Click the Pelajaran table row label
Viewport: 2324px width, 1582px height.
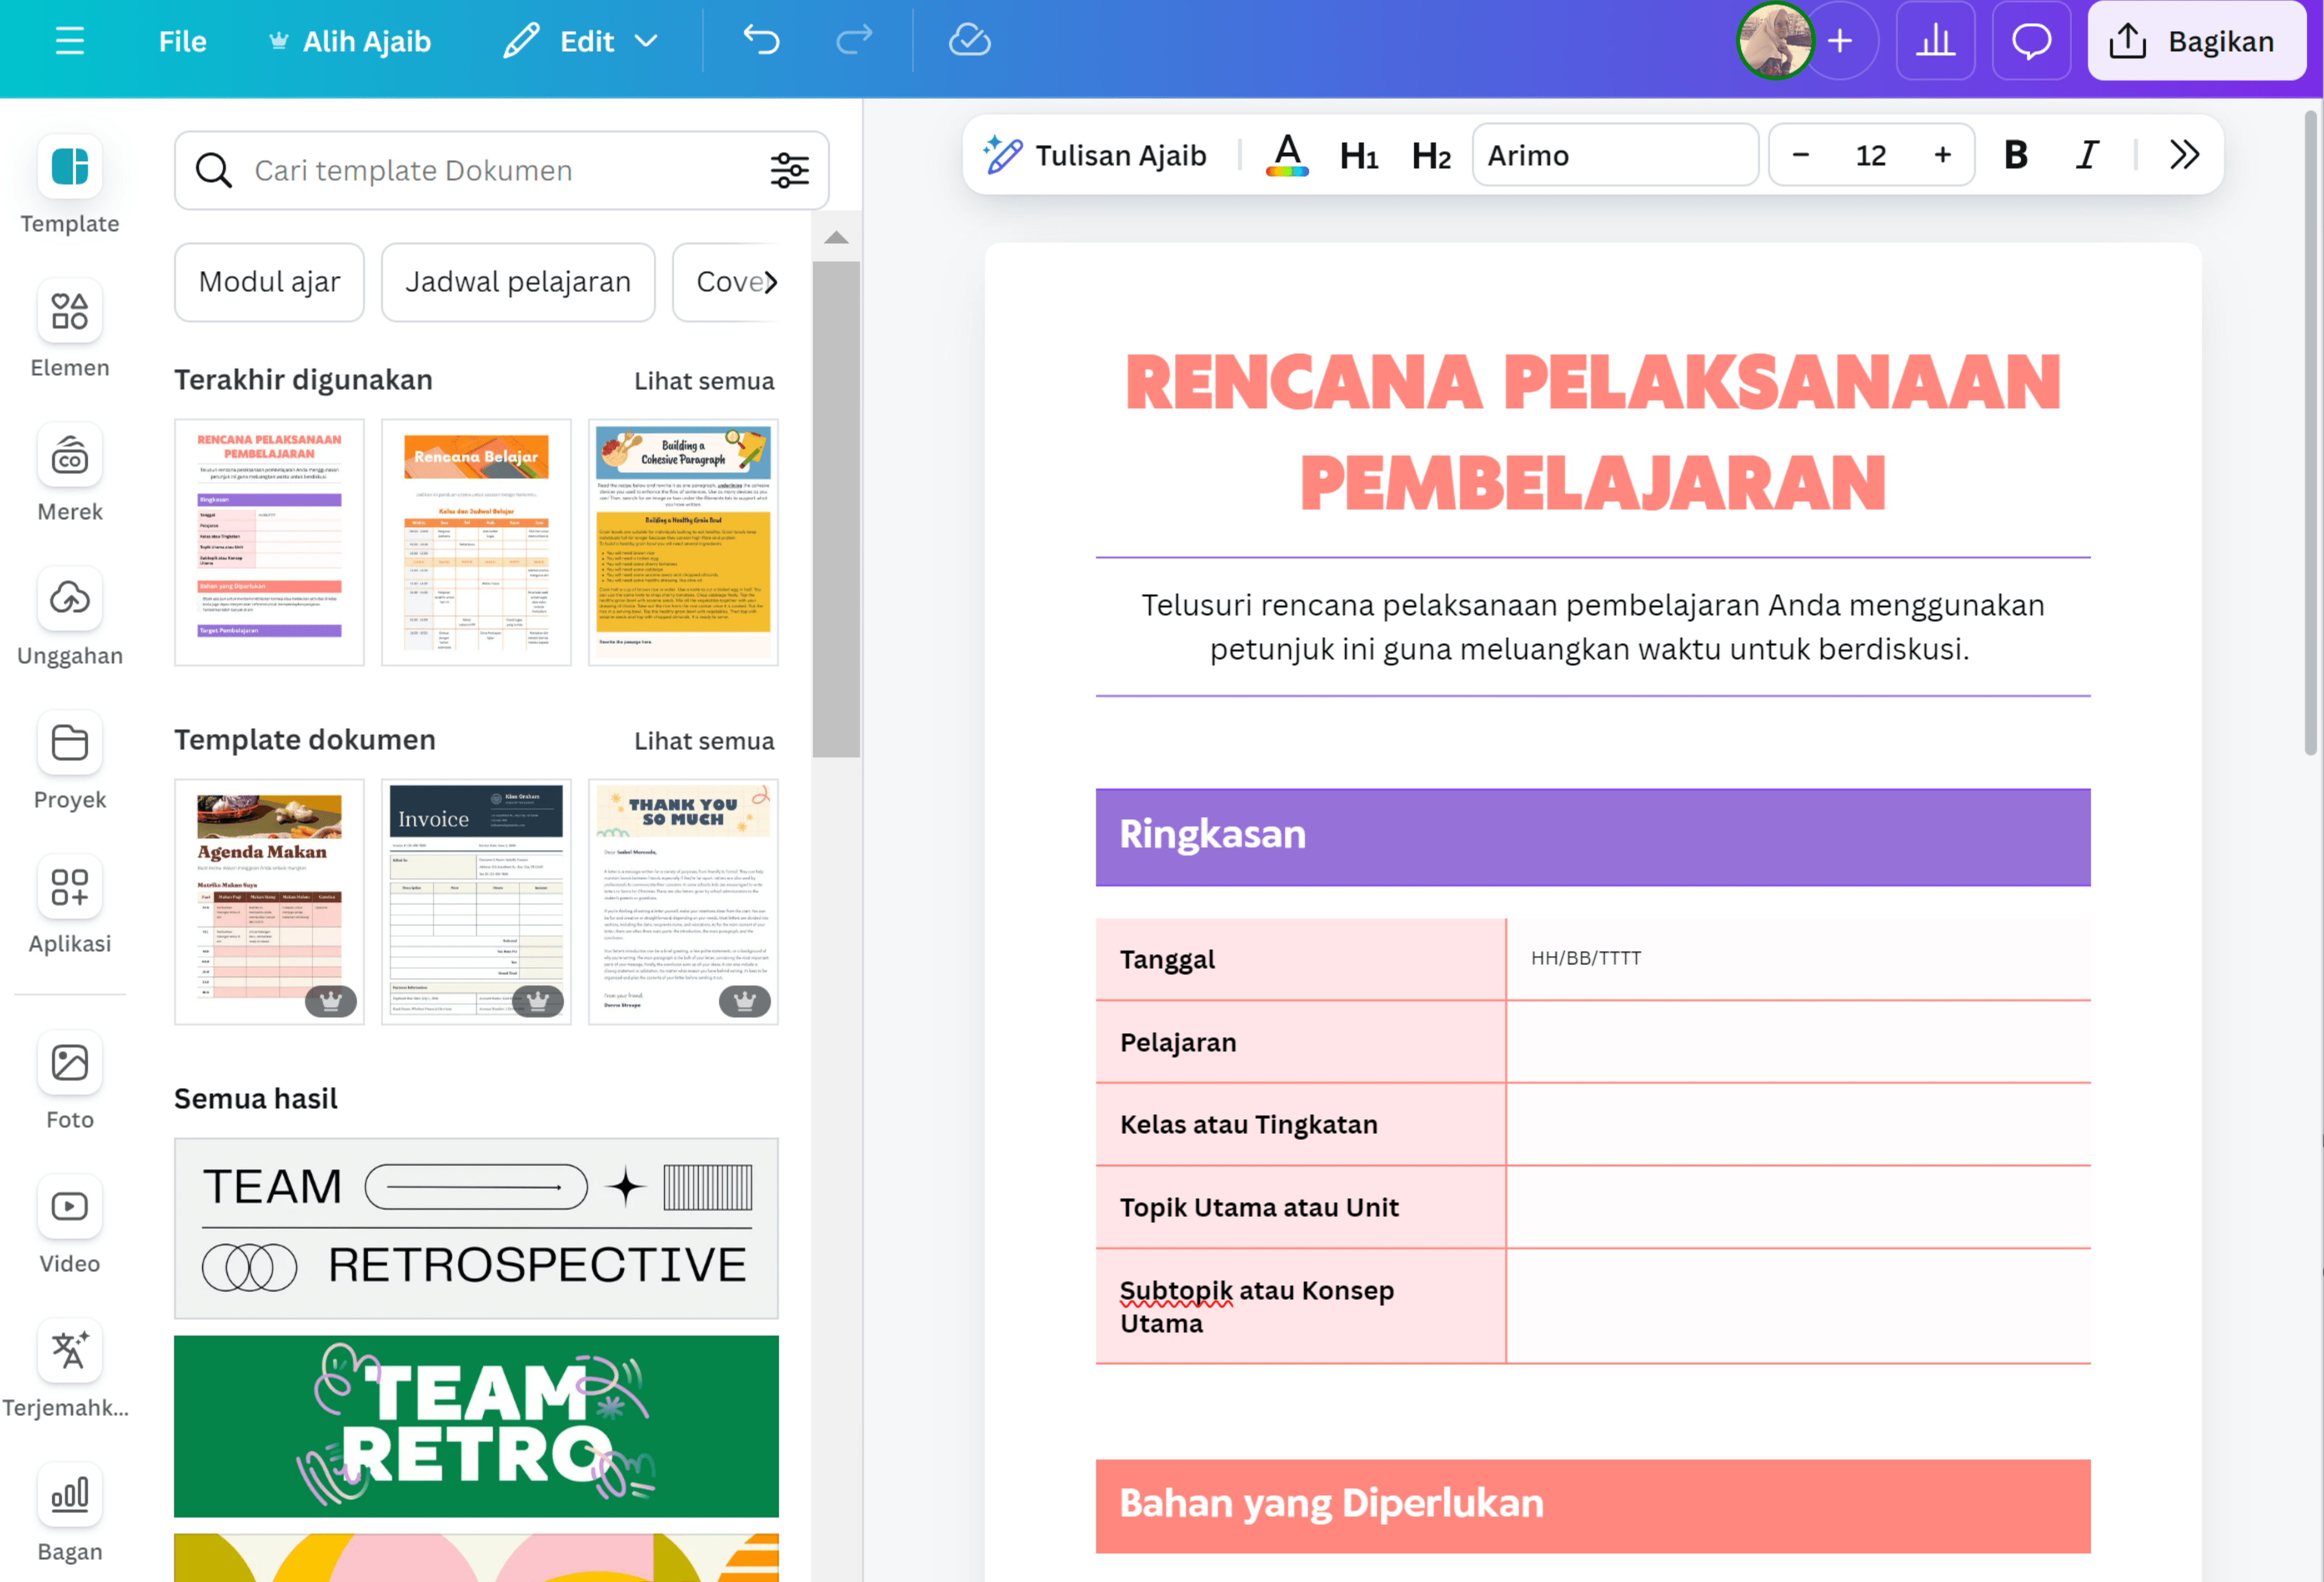1178,1042
